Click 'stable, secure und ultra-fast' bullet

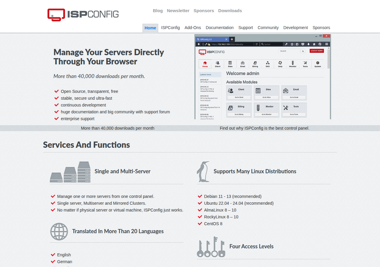(x=86, y=98)
